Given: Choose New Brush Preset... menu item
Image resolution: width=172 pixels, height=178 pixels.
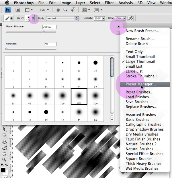Looking at the screenshot, I should [x=145, y=31].
